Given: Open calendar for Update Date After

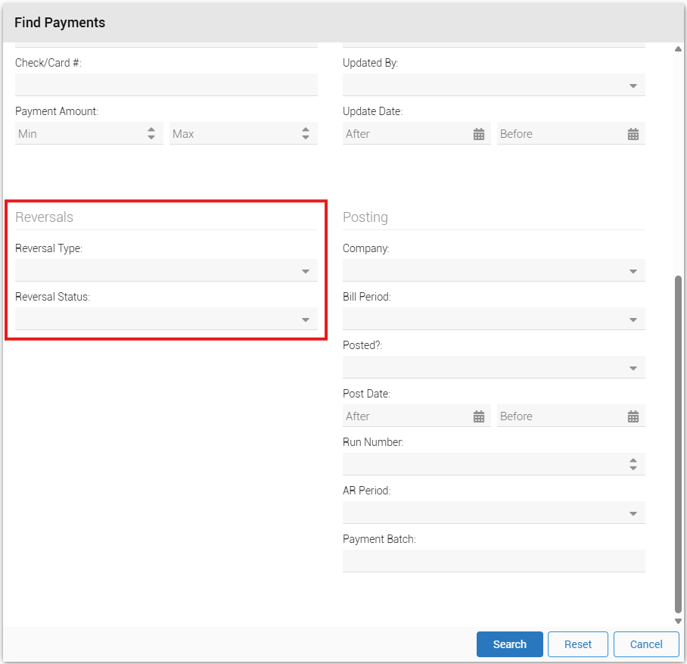Looking at the screenshot, I should pyautogui.click(x=479, y=134).
